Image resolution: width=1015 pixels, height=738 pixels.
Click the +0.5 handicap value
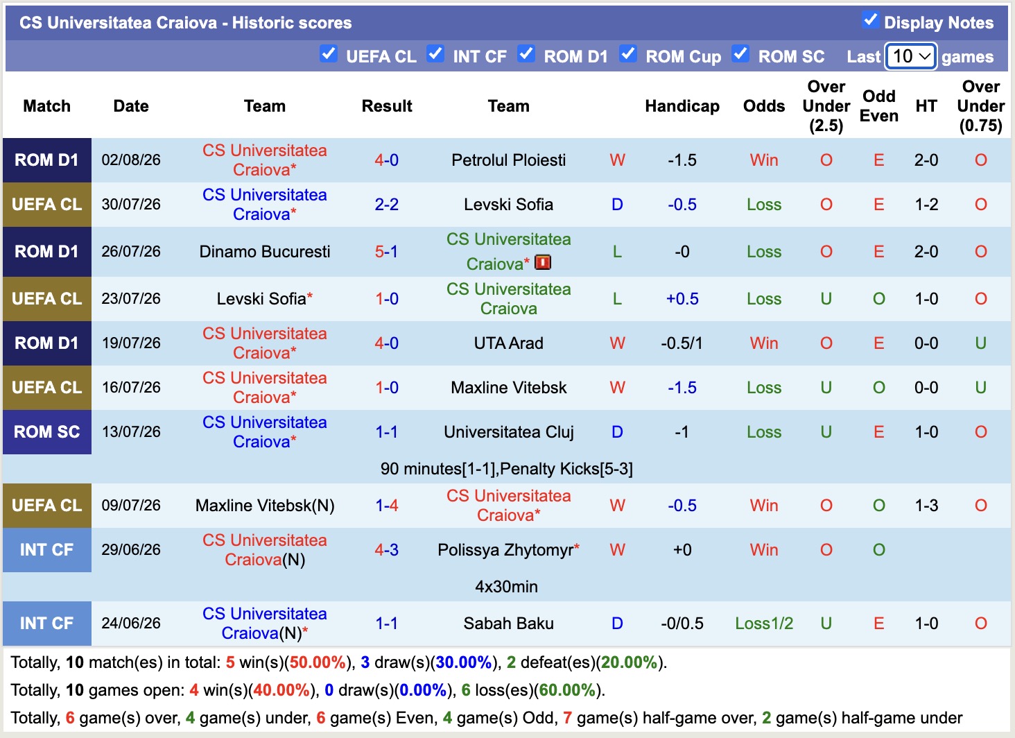click(682, 299)
